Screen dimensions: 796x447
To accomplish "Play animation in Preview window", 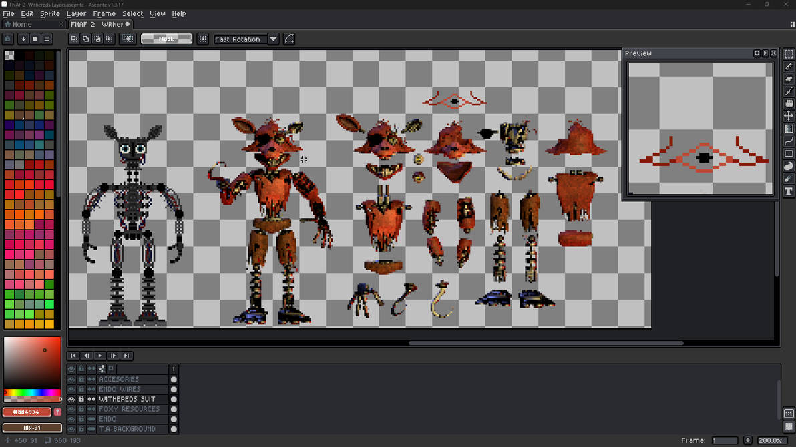I will pos(765,53).
